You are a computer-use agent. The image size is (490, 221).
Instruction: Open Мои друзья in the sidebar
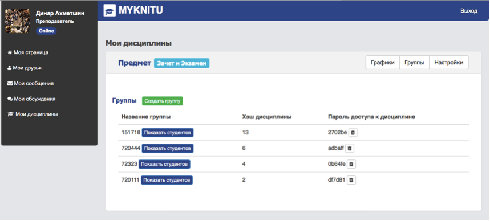coord(25,68)
